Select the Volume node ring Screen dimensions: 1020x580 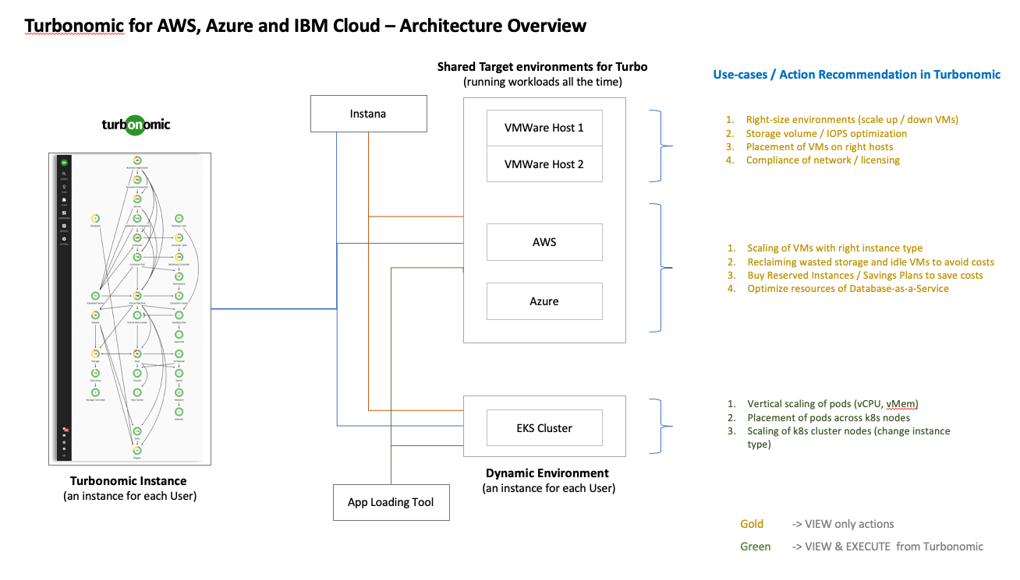click(95, 315)
